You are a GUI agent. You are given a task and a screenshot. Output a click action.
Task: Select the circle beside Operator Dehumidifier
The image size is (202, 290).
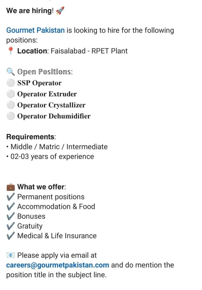pyautogui.click(x=10, y=116)
